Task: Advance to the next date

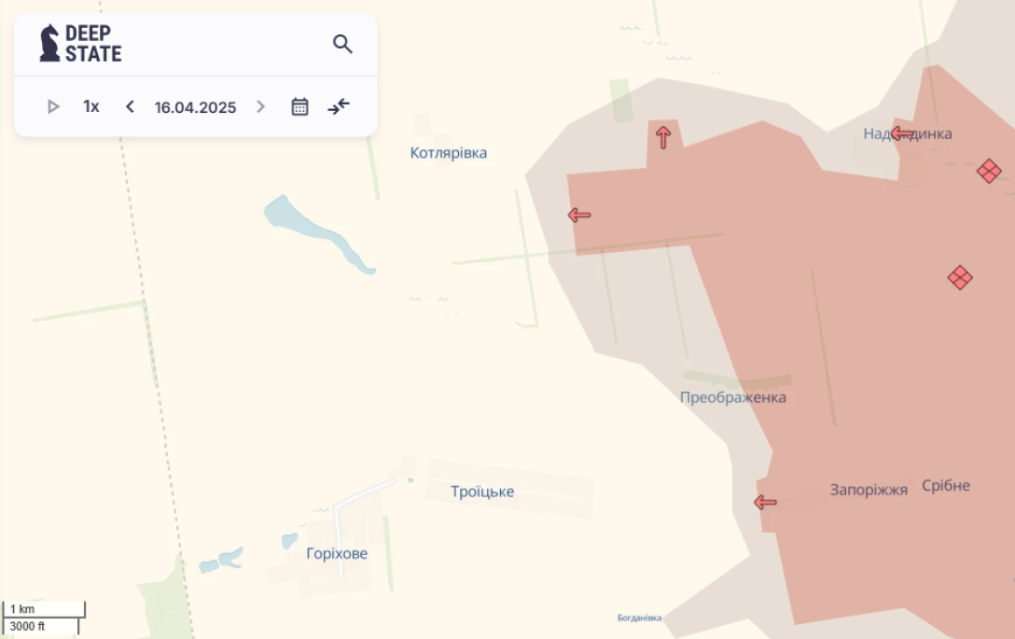Action: coord(260,106)
